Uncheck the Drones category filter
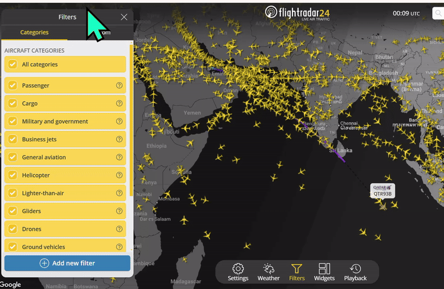This screenshot has height=289, width=444. click(13, 229)
